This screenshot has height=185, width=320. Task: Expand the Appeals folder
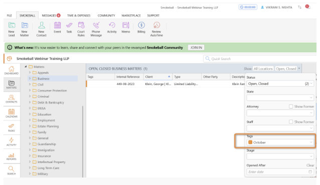pyautogui.click(x=30, y=72)
